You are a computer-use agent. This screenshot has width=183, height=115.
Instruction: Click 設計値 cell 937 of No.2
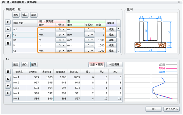tap(33, 83)
